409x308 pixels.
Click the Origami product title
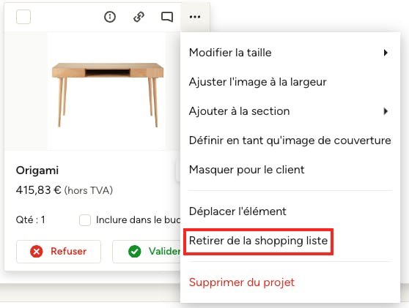point(37,170)
